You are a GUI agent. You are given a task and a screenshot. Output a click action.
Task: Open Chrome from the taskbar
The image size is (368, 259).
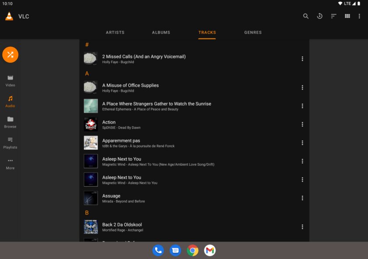[192, 250]
